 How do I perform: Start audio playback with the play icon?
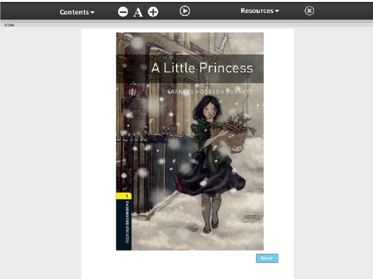pos(185,11)
